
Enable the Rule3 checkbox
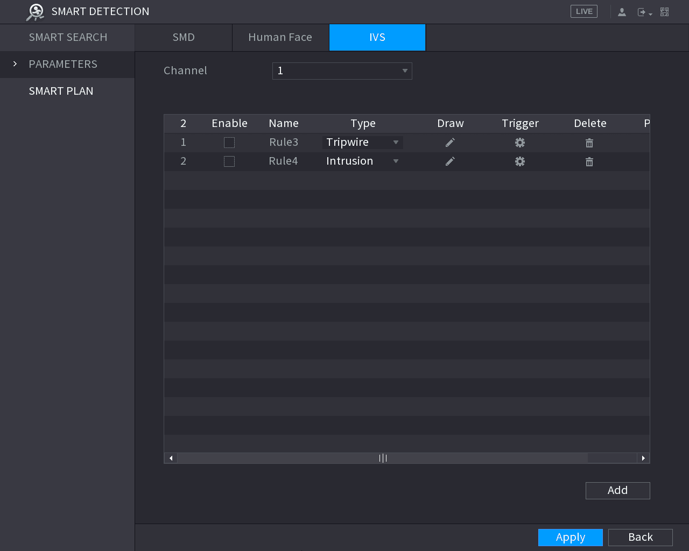click(229, 143)
